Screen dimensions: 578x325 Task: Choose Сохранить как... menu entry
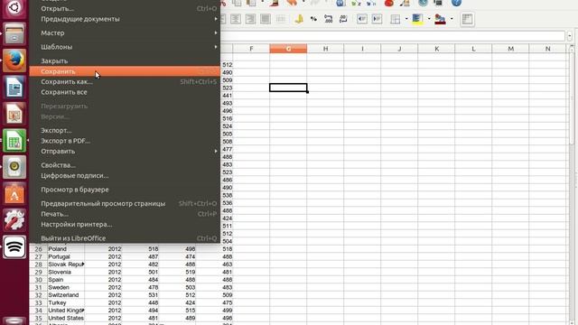click(x=125, y=82)
